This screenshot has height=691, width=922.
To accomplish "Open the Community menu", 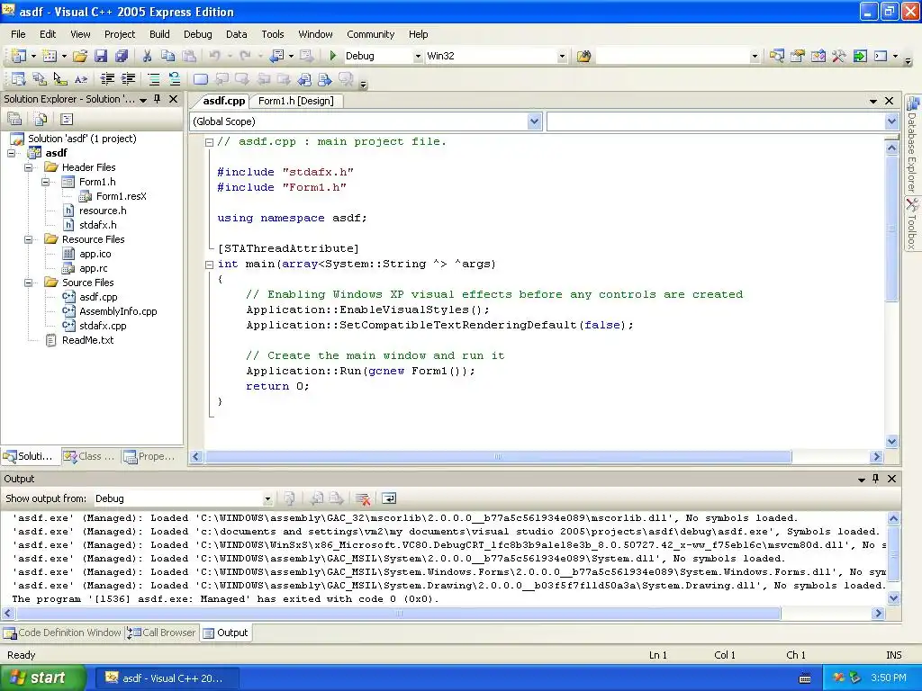I will [x=370, y=34].
